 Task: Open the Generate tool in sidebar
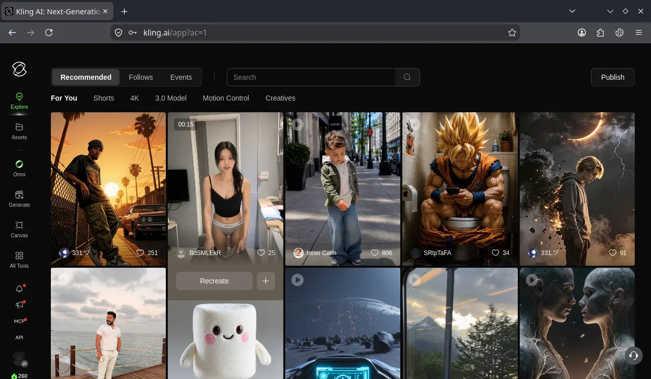coord(19,199)
